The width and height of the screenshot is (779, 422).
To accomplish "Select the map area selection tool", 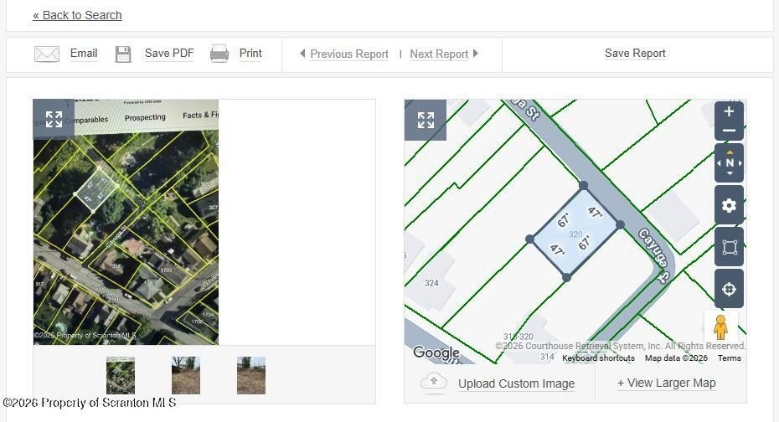I will point(729,247).
